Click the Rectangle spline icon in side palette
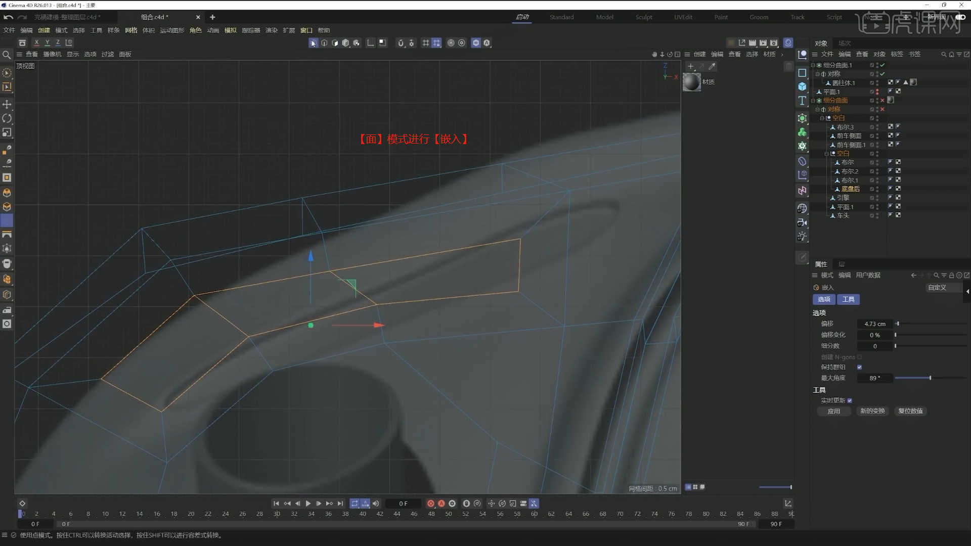 tap(802, 73)
